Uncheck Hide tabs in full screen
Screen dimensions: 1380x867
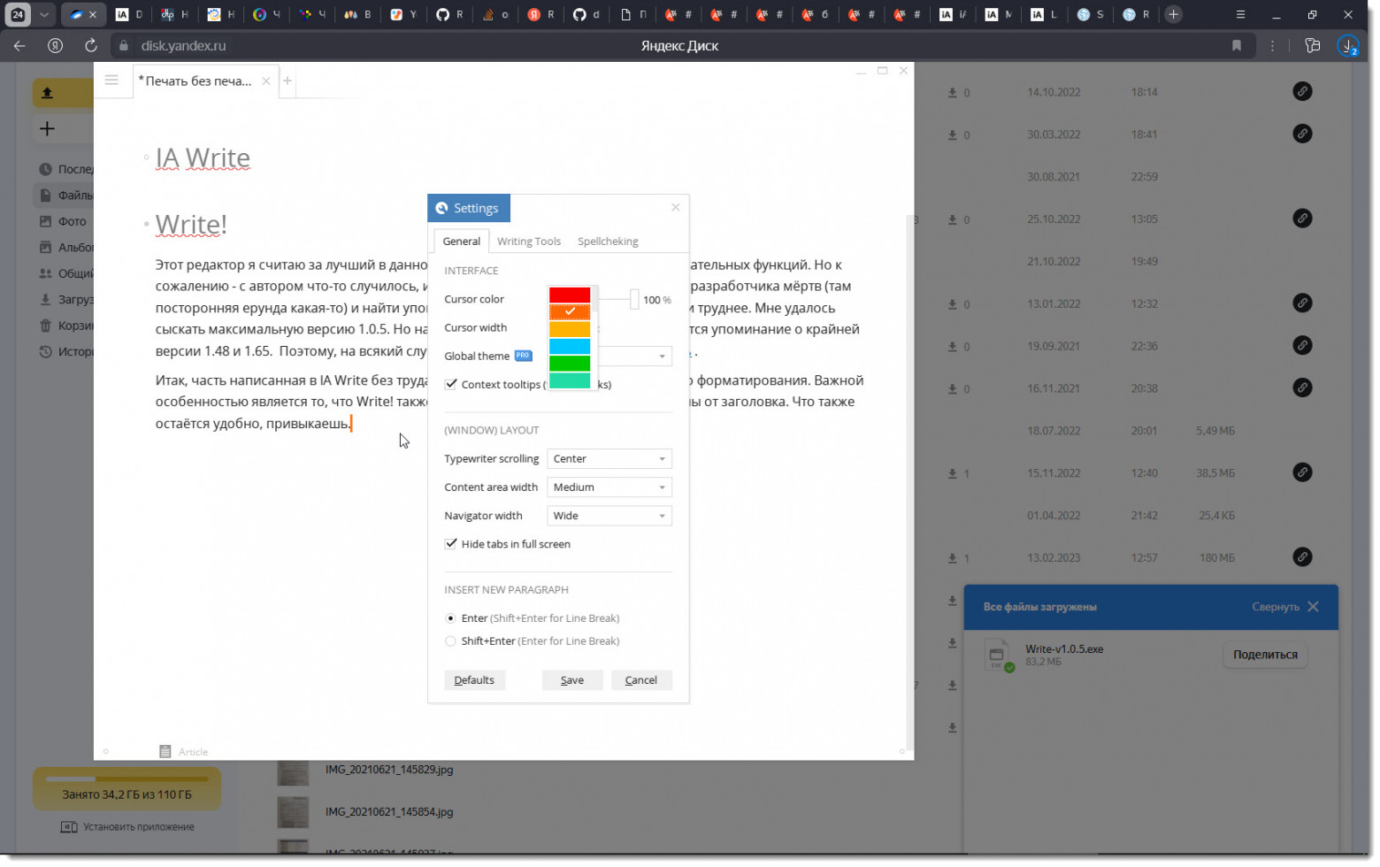point(451,544)
